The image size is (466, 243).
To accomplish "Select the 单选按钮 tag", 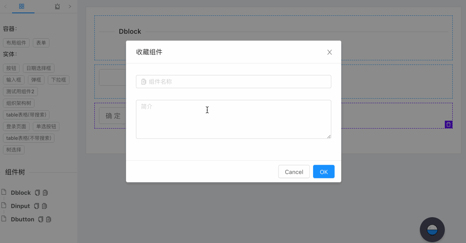I will pos(46,126).
